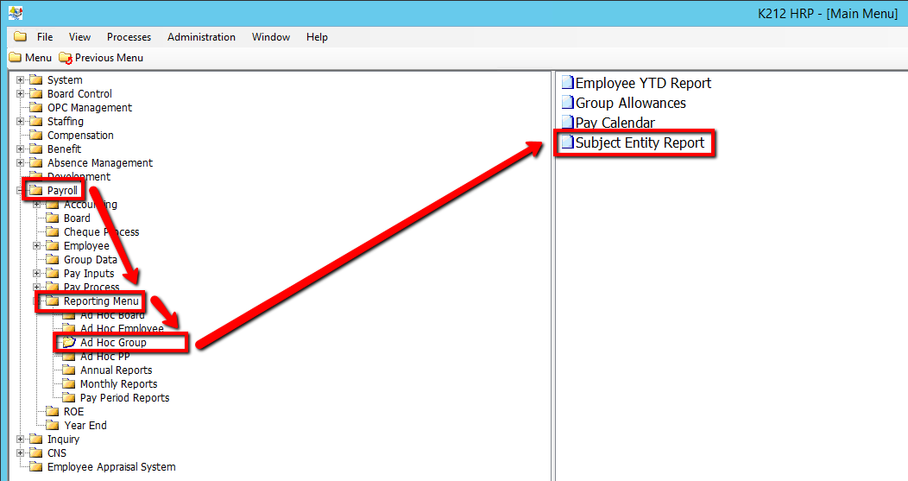Click the Pay Calendar document icon
Screen dimensions: 908x481
567,123
